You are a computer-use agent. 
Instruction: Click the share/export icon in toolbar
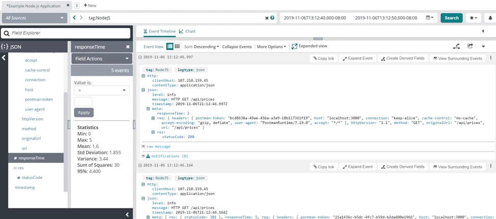coord(470,46)
